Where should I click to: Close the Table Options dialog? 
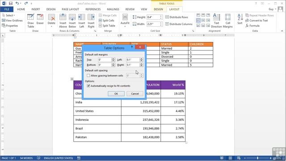[x=140, y=47]
